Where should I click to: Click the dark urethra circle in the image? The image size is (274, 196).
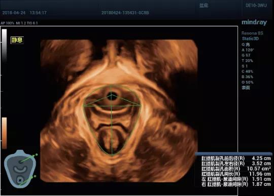[x=112, y=96]
